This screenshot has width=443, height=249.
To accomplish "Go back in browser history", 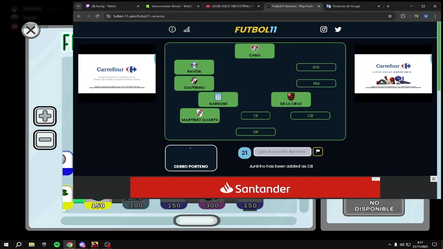I will (x=79, y=16).
